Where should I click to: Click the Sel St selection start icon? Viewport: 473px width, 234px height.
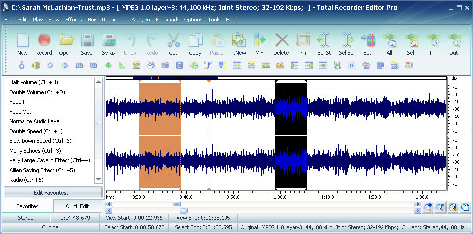(324, 40)
